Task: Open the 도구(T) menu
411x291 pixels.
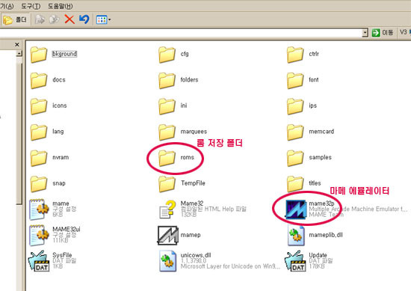Action: coord(31,6)
